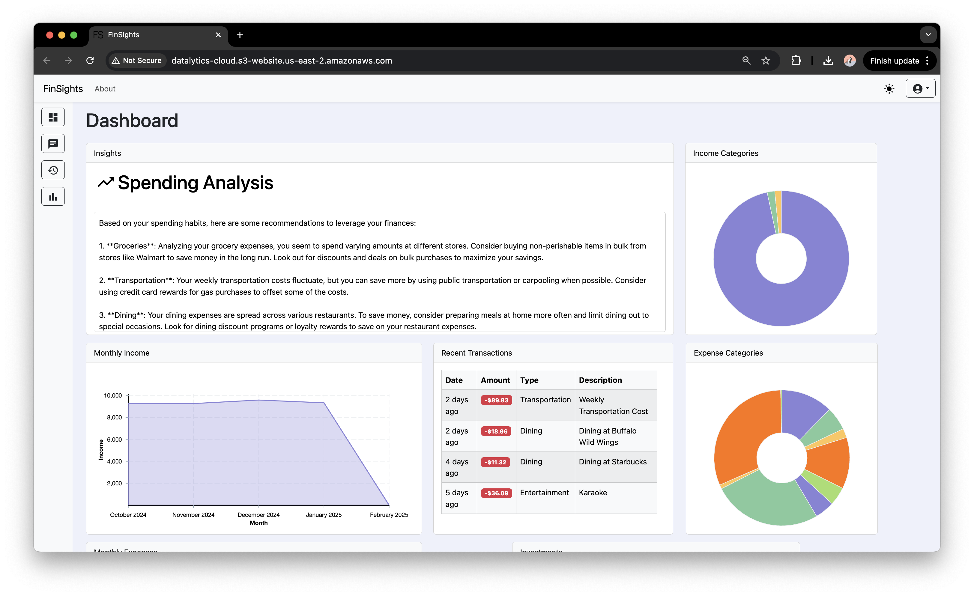Toggle light/dark theme sun icon
This screenshot has width=974, height=596.
889,88
